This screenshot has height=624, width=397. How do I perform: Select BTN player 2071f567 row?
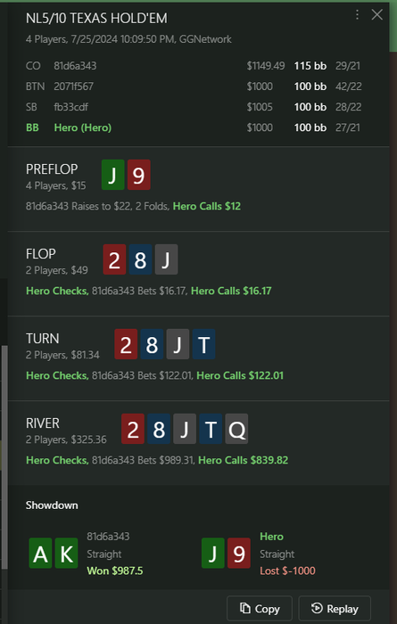pyautogui.click(x=193, y=86)
